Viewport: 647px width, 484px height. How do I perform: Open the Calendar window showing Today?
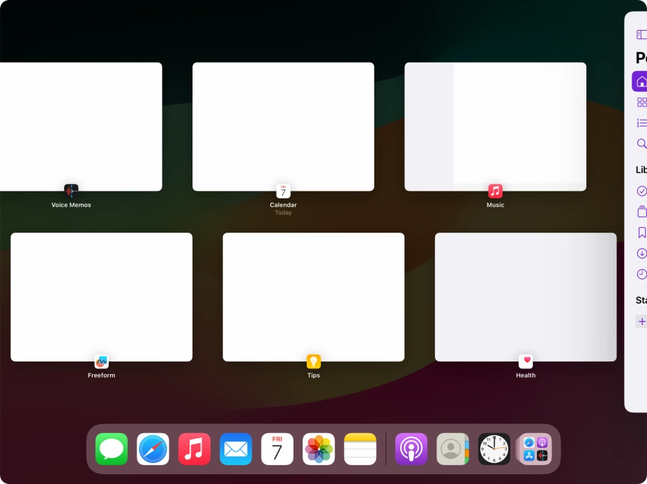(283, 125)
